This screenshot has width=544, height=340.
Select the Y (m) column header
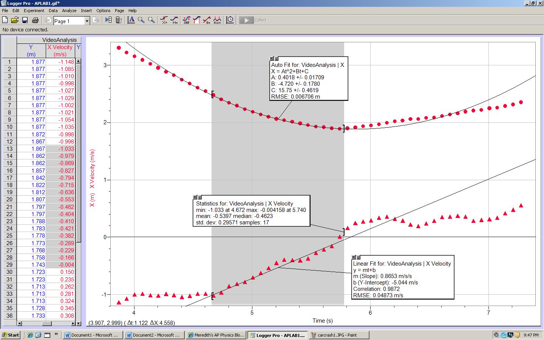(x=31, y=51)
